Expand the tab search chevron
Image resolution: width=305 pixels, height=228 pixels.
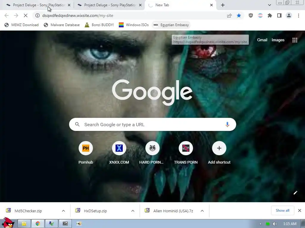pyautogui.click(x=269, y=5)
